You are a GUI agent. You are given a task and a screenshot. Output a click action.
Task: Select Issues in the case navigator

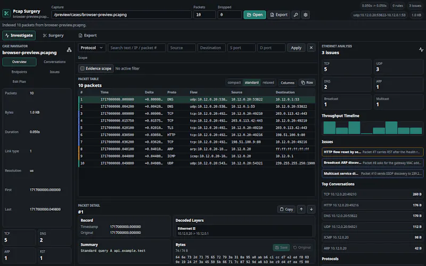55,72
